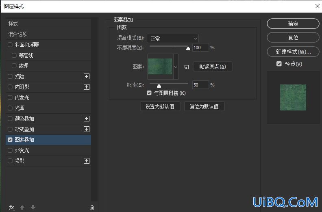The width and height of the screenshot is (322, 212).
Task: Add another 投影 effect with plus icon
Action: click(x=87, y=161)
